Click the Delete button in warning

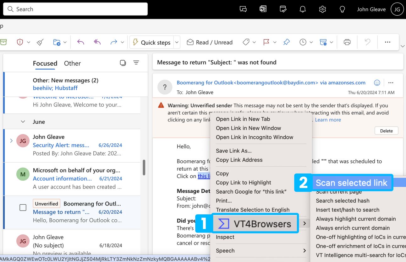tap(386, 131)
